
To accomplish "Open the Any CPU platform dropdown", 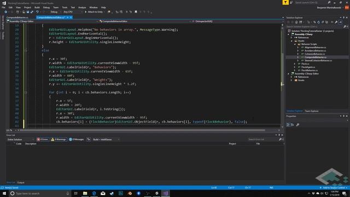I will click(x=73, y=12).
